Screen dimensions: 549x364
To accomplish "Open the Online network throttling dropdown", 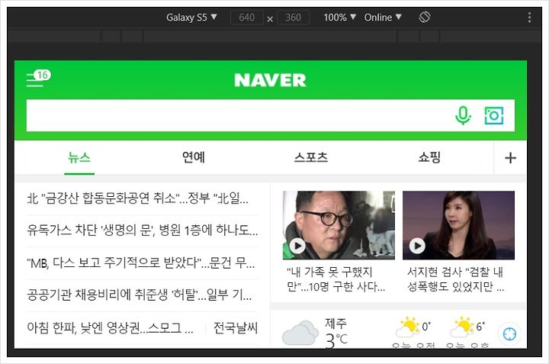I will click(383, 17).
